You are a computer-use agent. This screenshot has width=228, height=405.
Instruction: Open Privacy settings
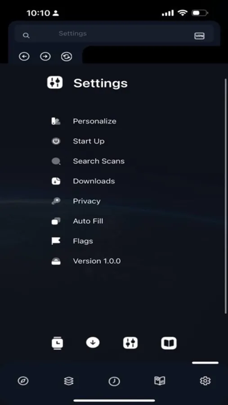click(x=86, y=201)
